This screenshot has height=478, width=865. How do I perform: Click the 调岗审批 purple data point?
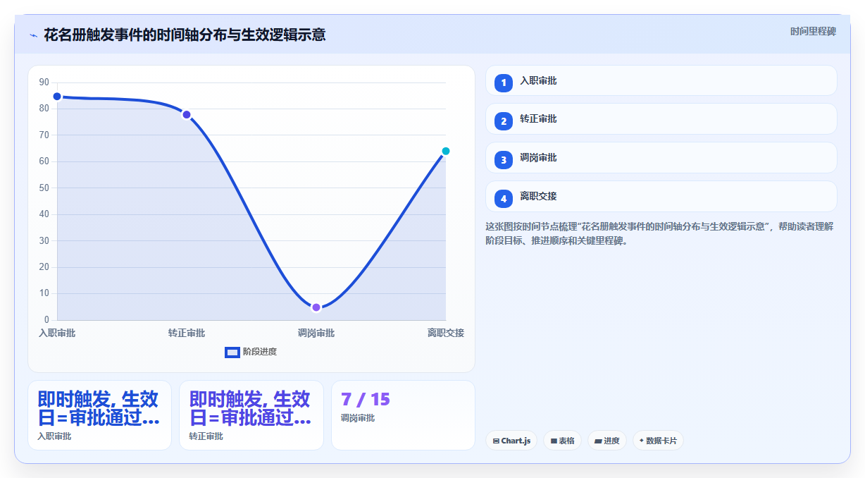[x=316, y=307]
